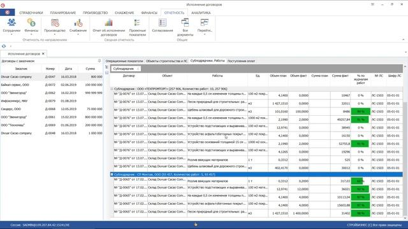This screenshot has height=229, width=408.
Task: Sort by Заказчик column header
Action: click(x=21, y=69)
